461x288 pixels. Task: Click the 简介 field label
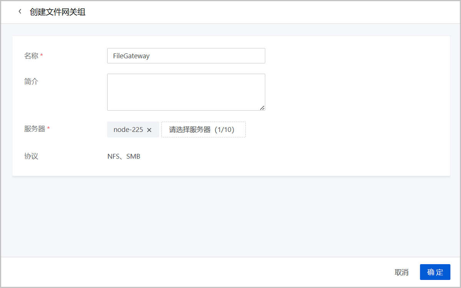pos(31,82)
